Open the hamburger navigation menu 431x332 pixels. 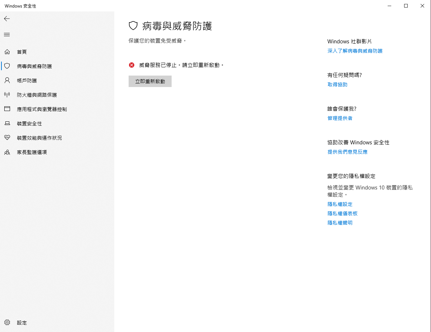point(7,35)
